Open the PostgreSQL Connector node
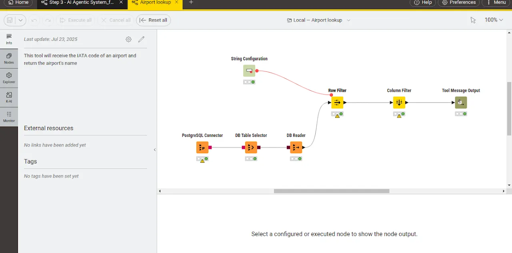The width and height of the screenshot is (512, 253). coord(202,147)
